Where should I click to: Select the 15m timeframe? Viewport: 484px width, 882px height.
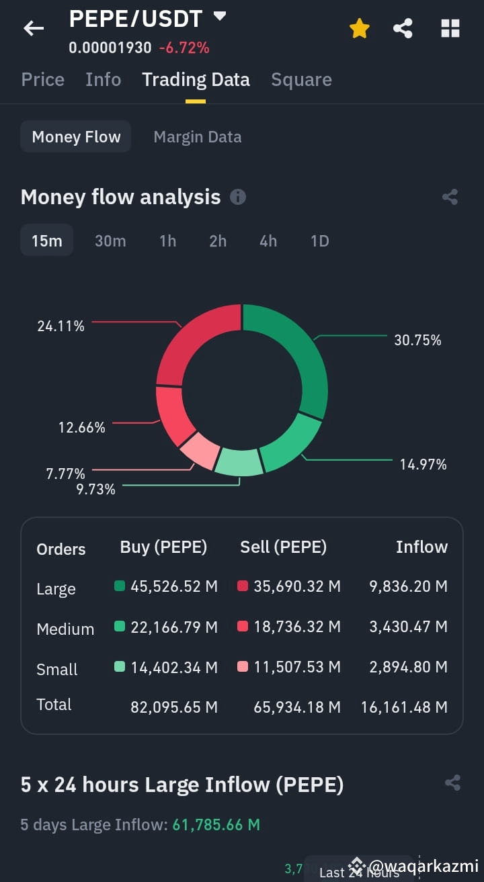47,240
